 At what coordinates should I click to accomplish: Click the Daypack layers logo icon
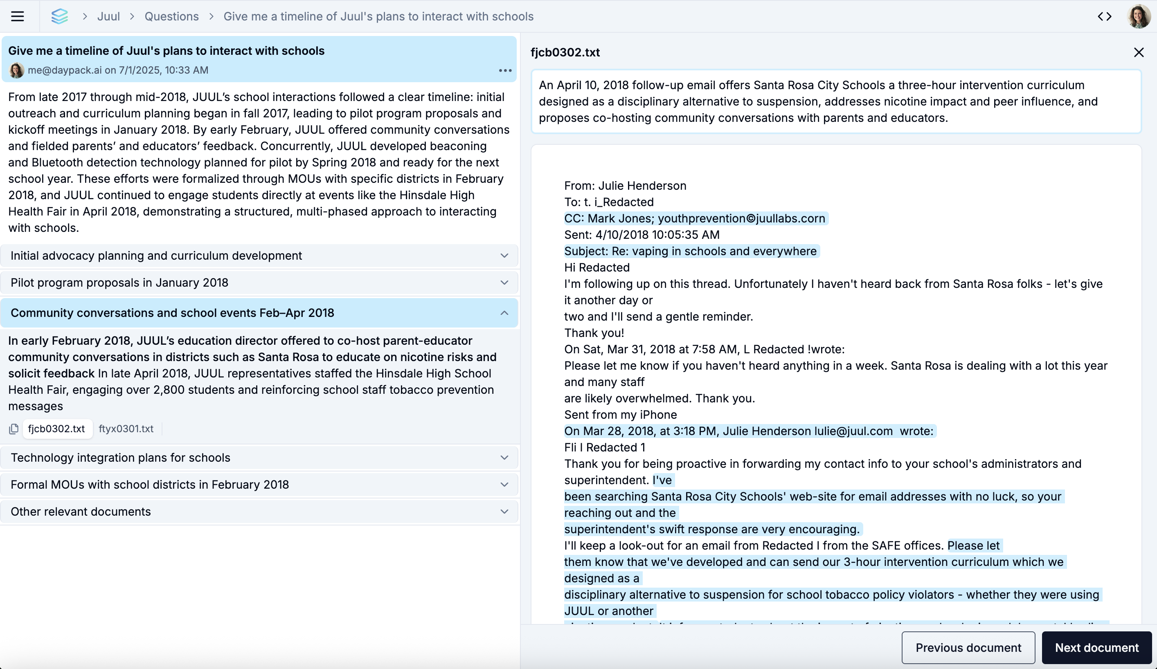click(x=59, y=16)
